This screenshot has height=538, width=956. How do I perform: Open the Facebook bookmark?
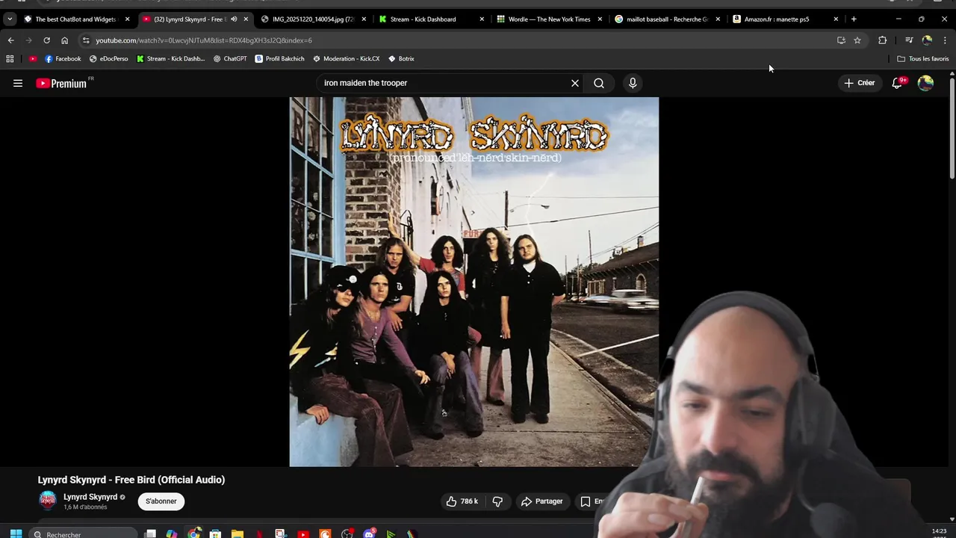click(63, 58)
